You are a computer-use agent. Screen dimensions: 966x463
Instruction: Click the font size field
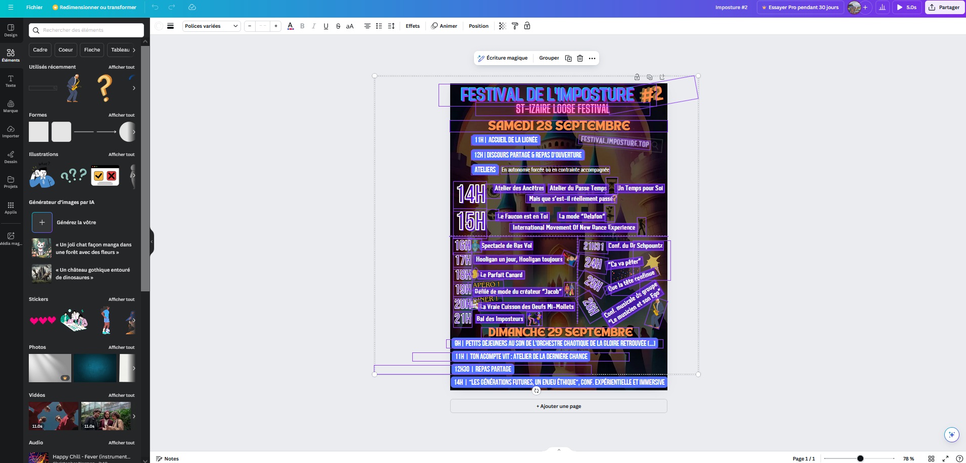(263, 26)
